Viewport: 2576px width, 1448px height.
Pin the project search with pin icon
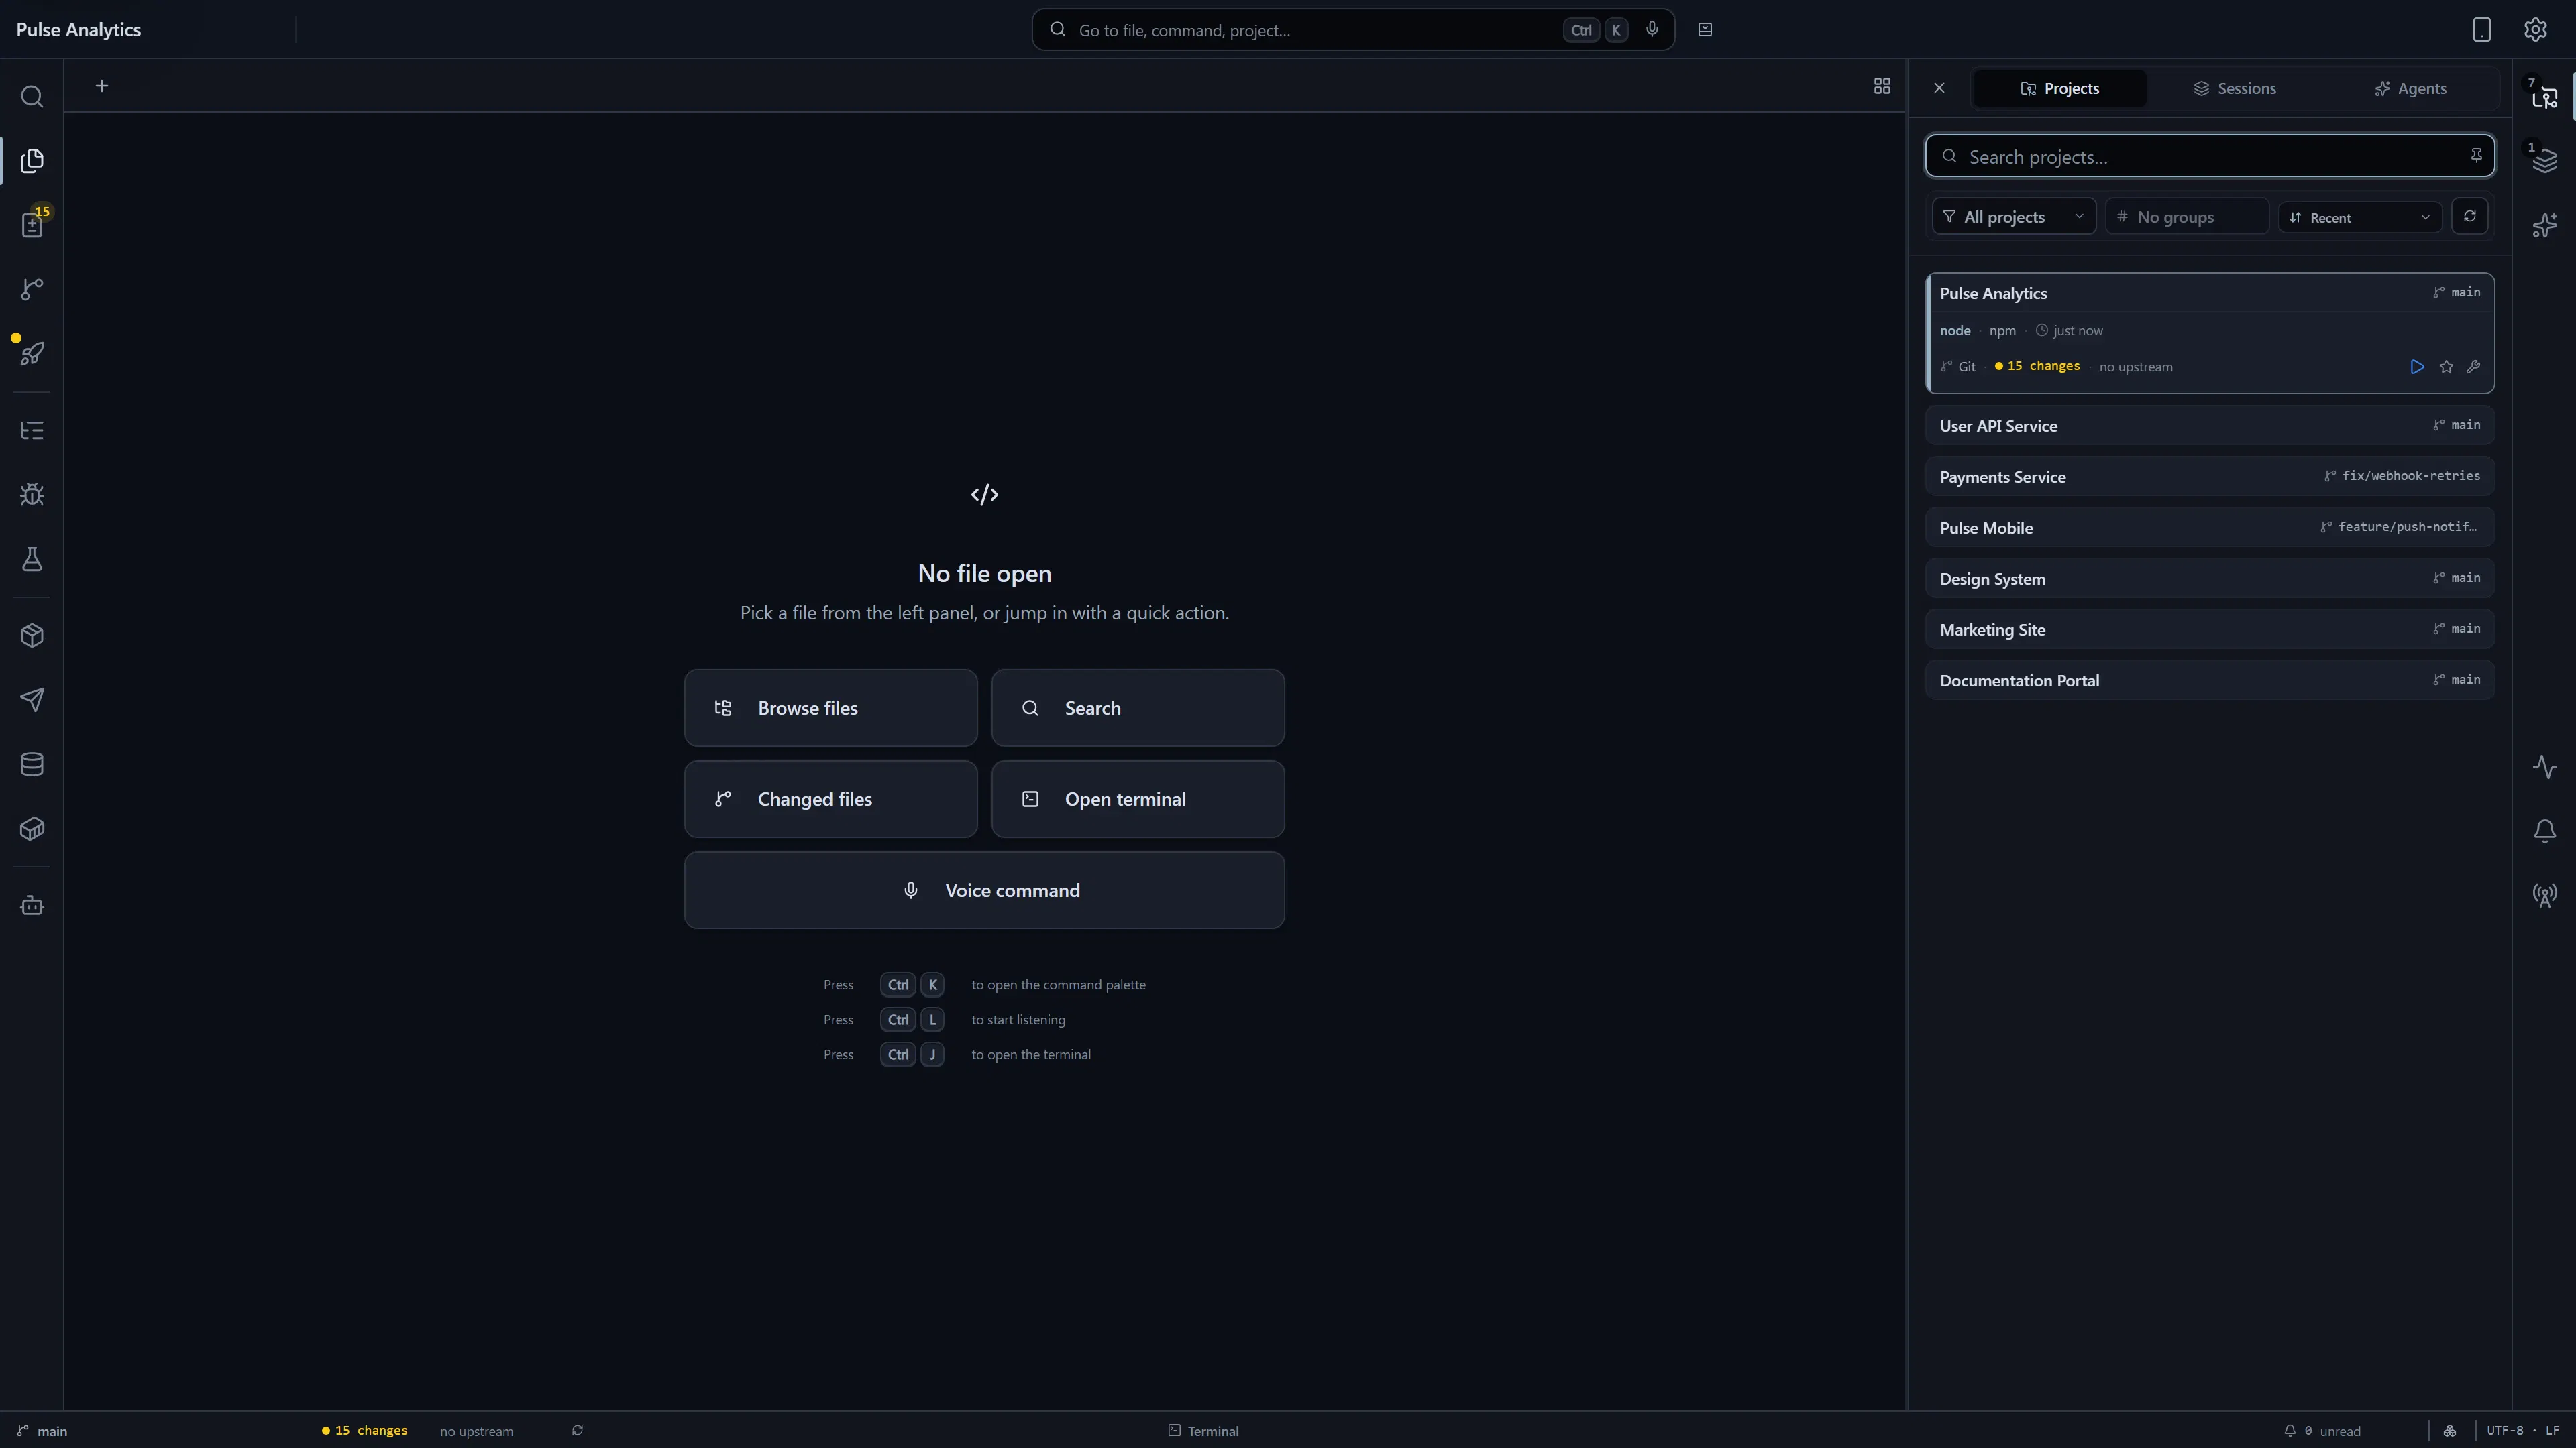2476,155
